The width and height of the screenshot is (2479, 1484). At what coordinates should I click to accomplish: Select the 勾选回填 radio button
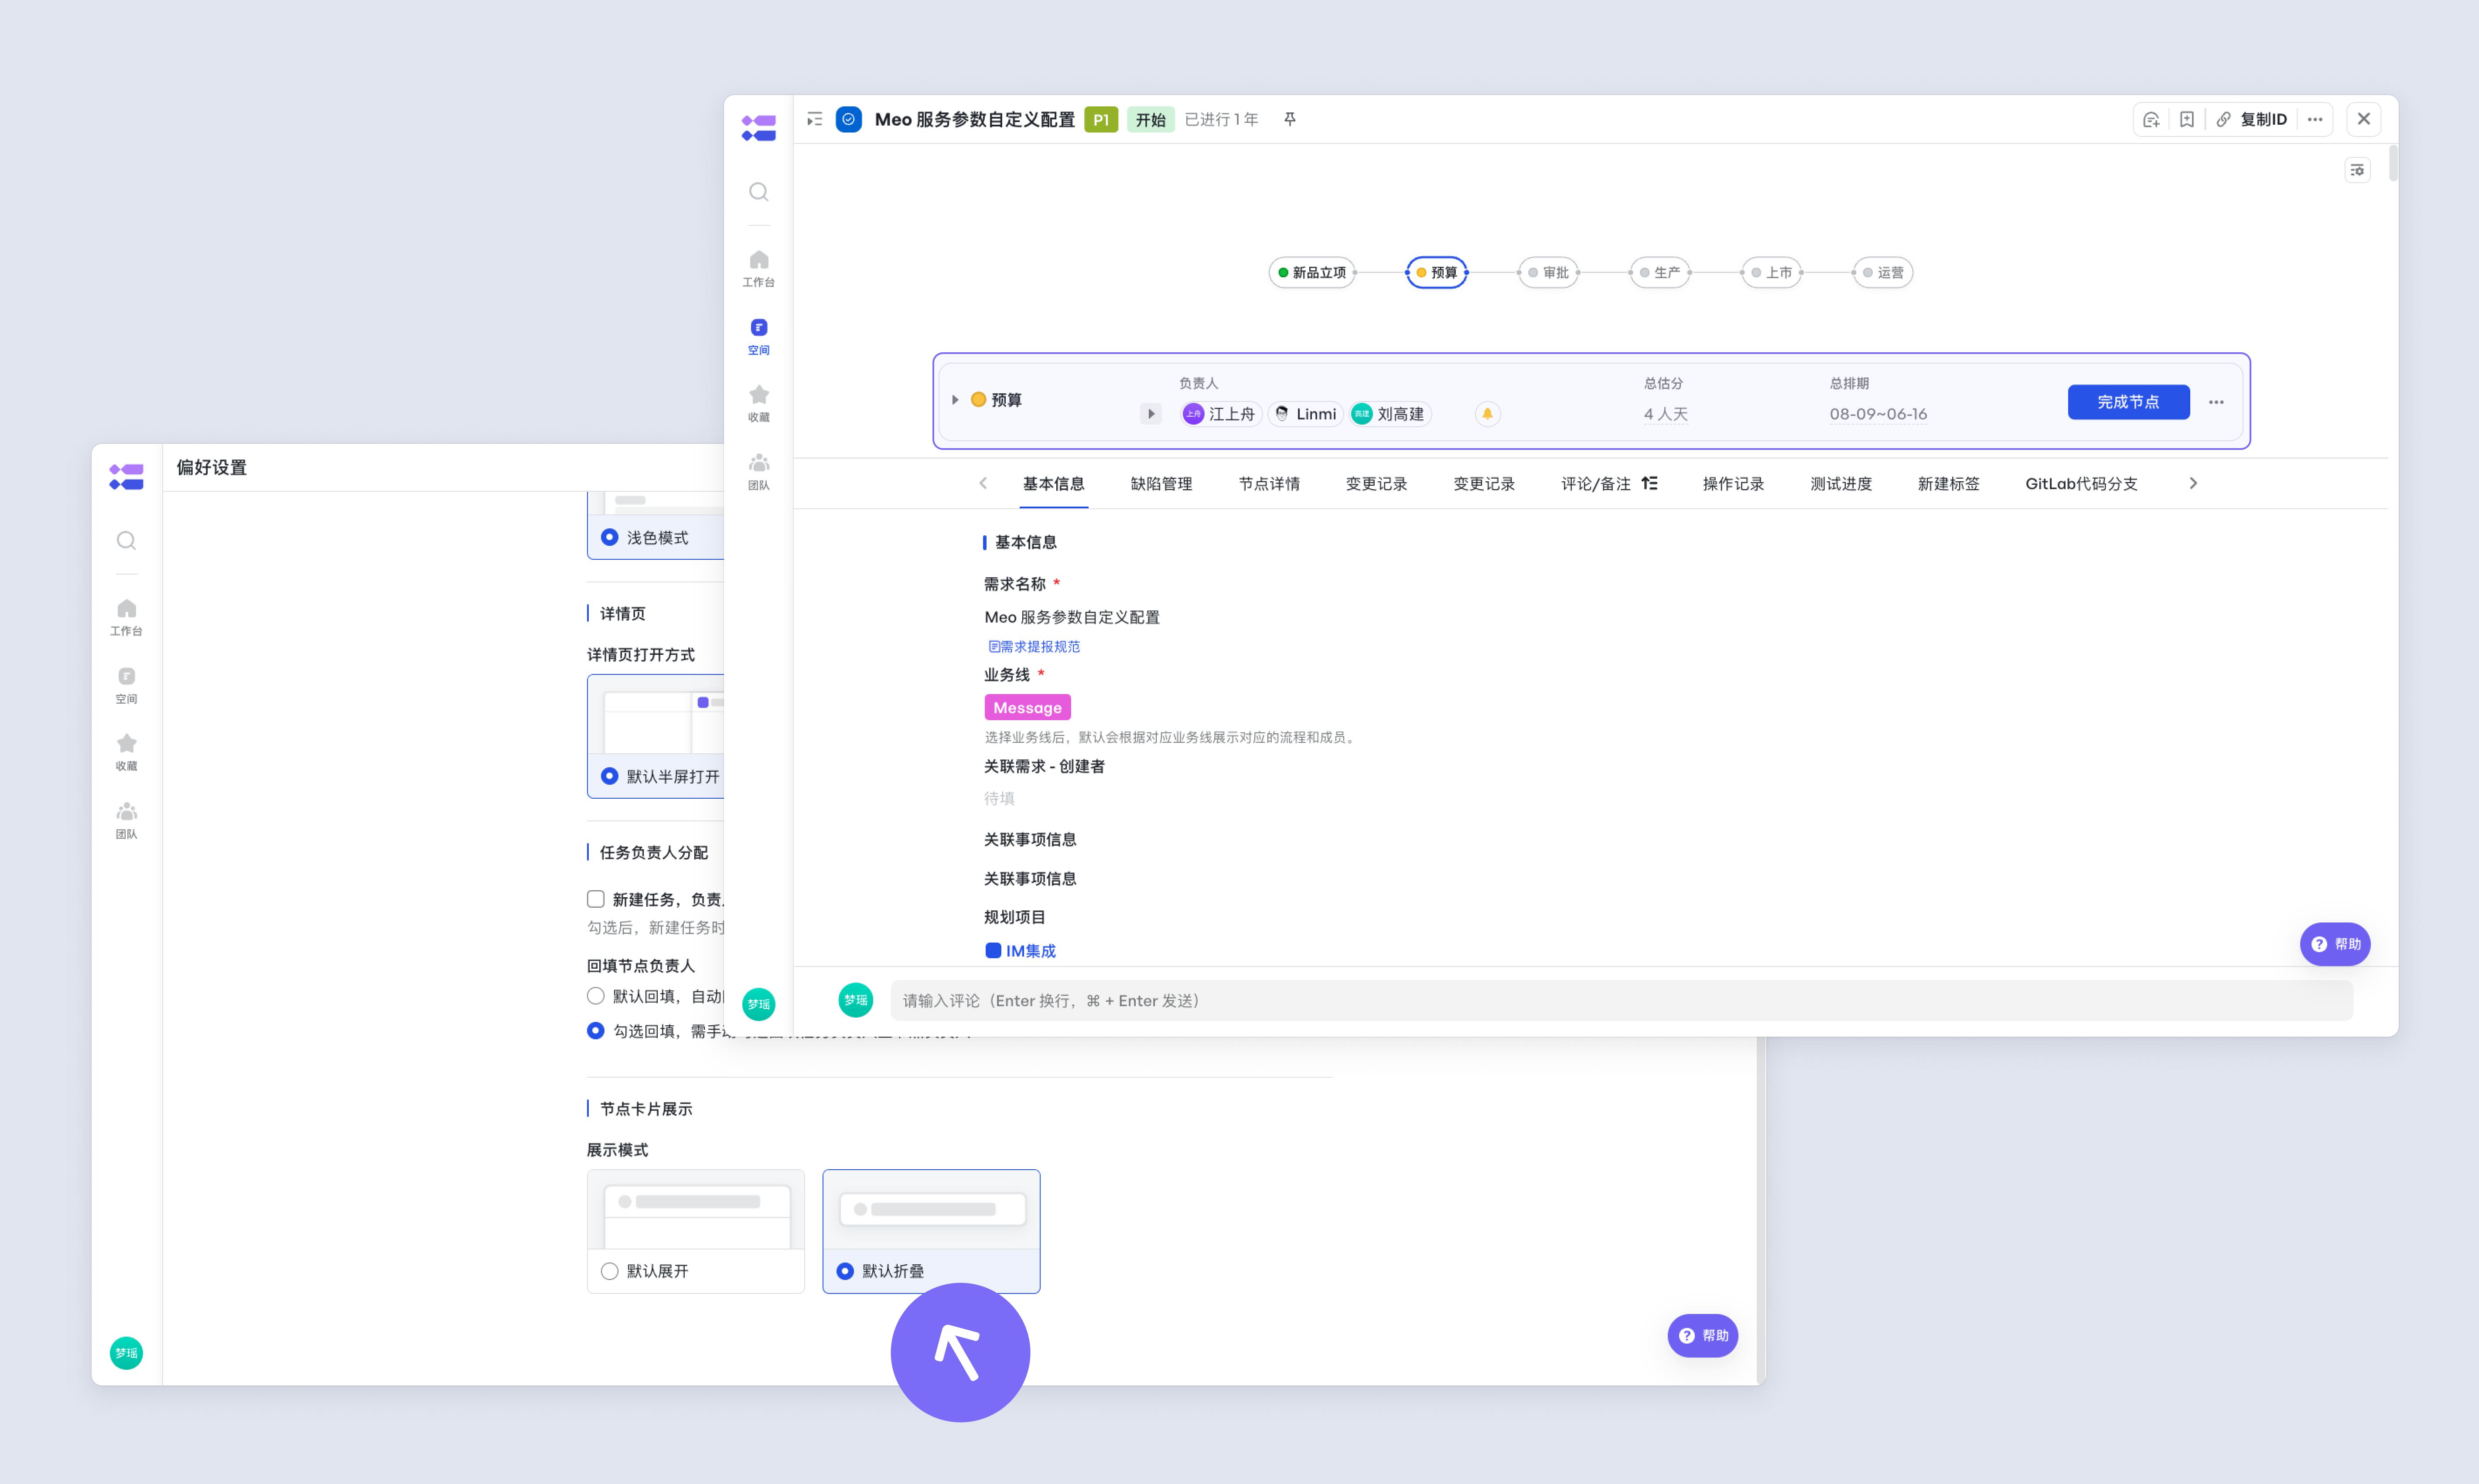[x=595, y=1030]
